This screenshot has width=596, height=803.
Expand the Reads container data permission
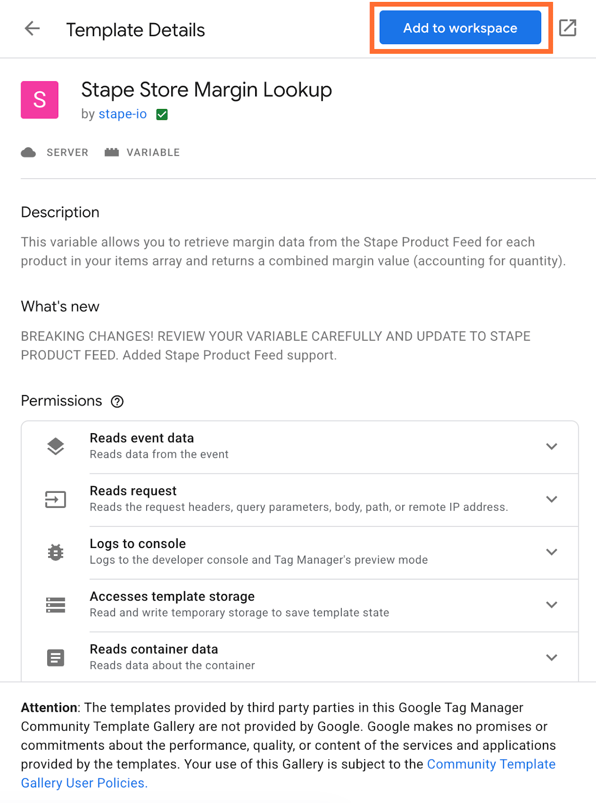552,657
